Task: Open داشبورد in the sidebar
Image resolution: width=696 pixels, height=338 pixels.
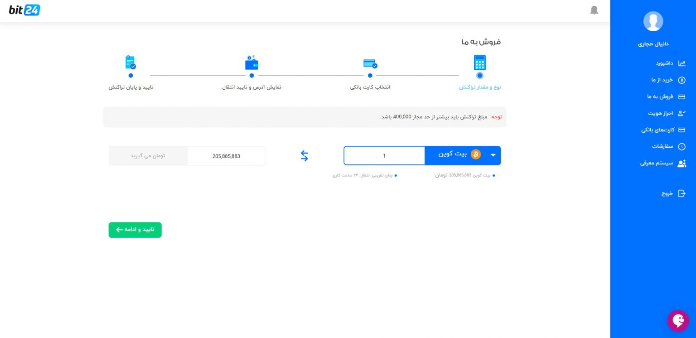Action: tap(670, 63)
